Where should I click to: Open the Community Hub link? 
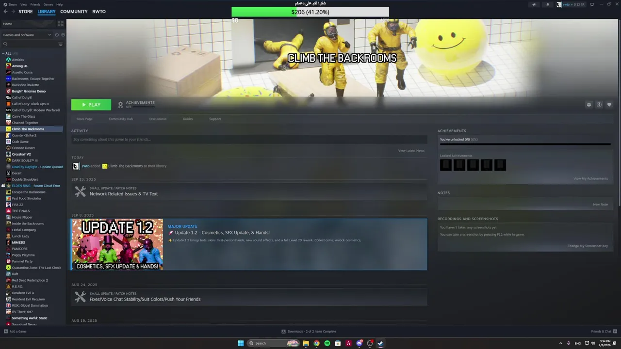121,119
